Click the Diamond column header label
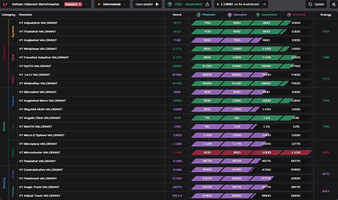This screenshot has height=200, width=338. pos(240,15)
